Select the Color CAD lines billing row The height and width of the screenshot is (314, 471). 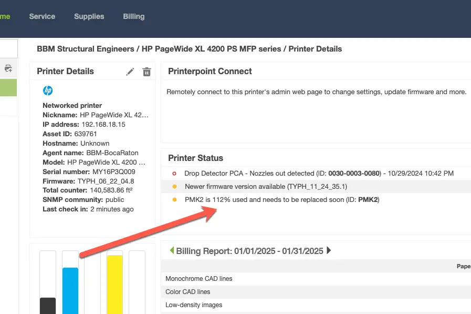(187, 291)
